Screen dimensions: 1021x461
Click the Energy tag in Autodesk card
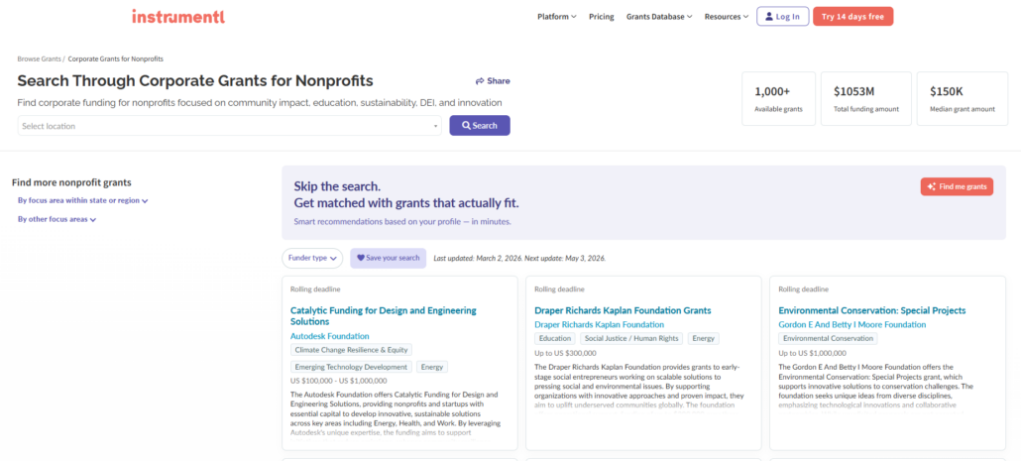(432, 367)
